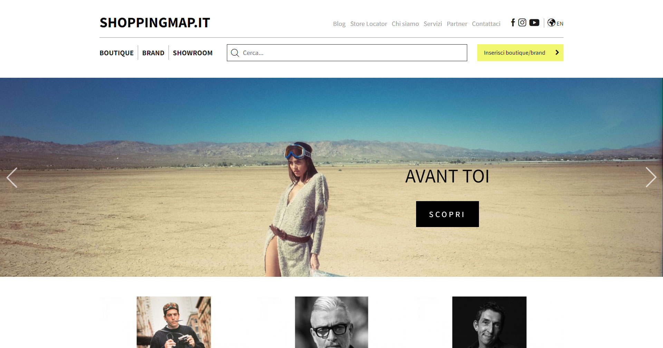Click arrow on Inserisci boutique/brand button
This screenshot has width=663, height=348.
click(x=557, y=53)
